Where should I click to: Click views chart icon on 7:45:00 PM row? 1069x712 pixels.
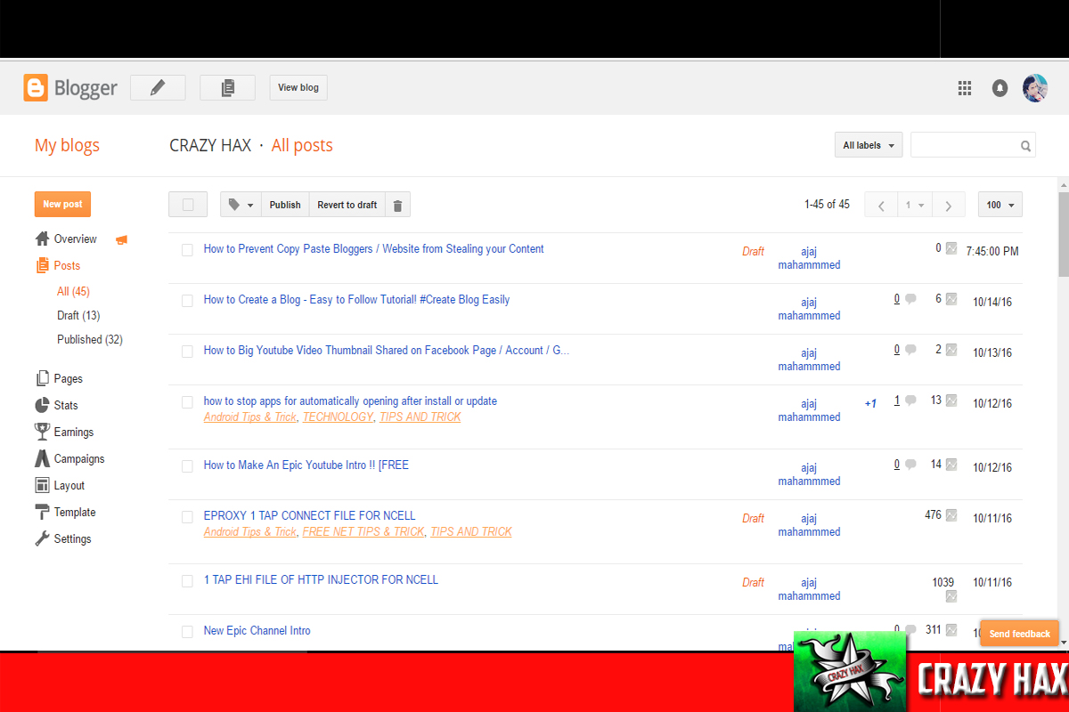point(951,248)
